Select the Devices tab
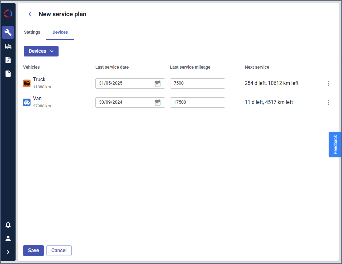Viewport: 342px width, 264px height. (x=60, y=32)
